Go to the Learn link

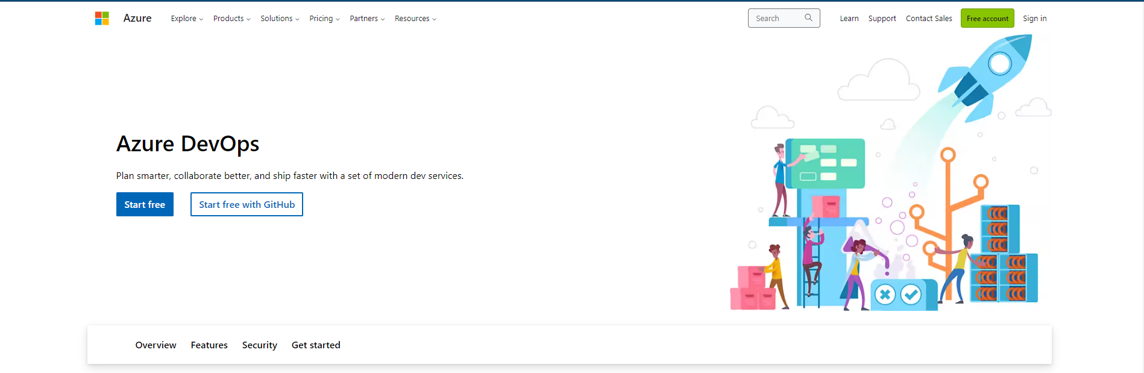[849, 19]
